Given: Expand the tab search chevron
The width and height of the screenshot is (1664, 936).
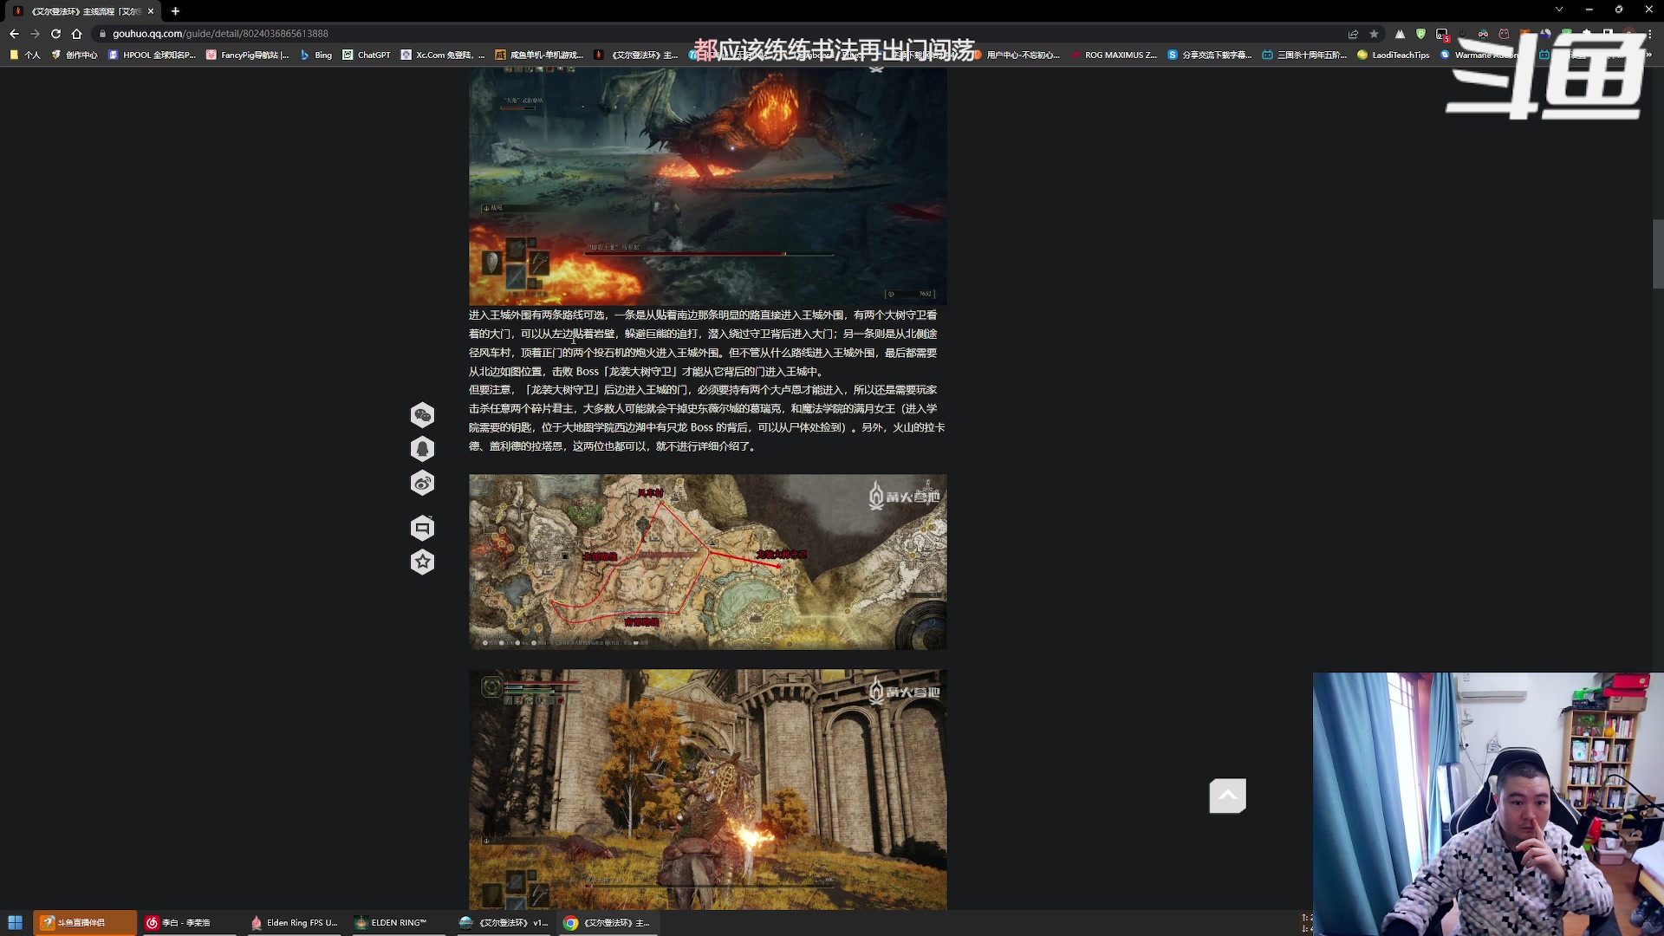Looking at the screenshot, I should (1559, 10).
